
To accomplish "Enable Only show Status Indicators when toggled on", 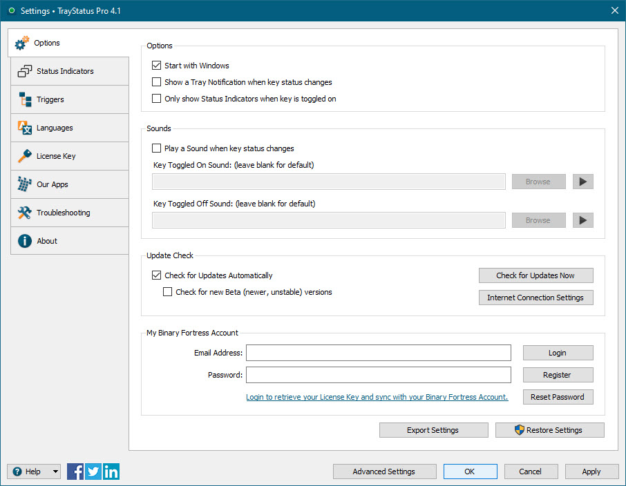I will pyautogui.click(x=156, y=99).
